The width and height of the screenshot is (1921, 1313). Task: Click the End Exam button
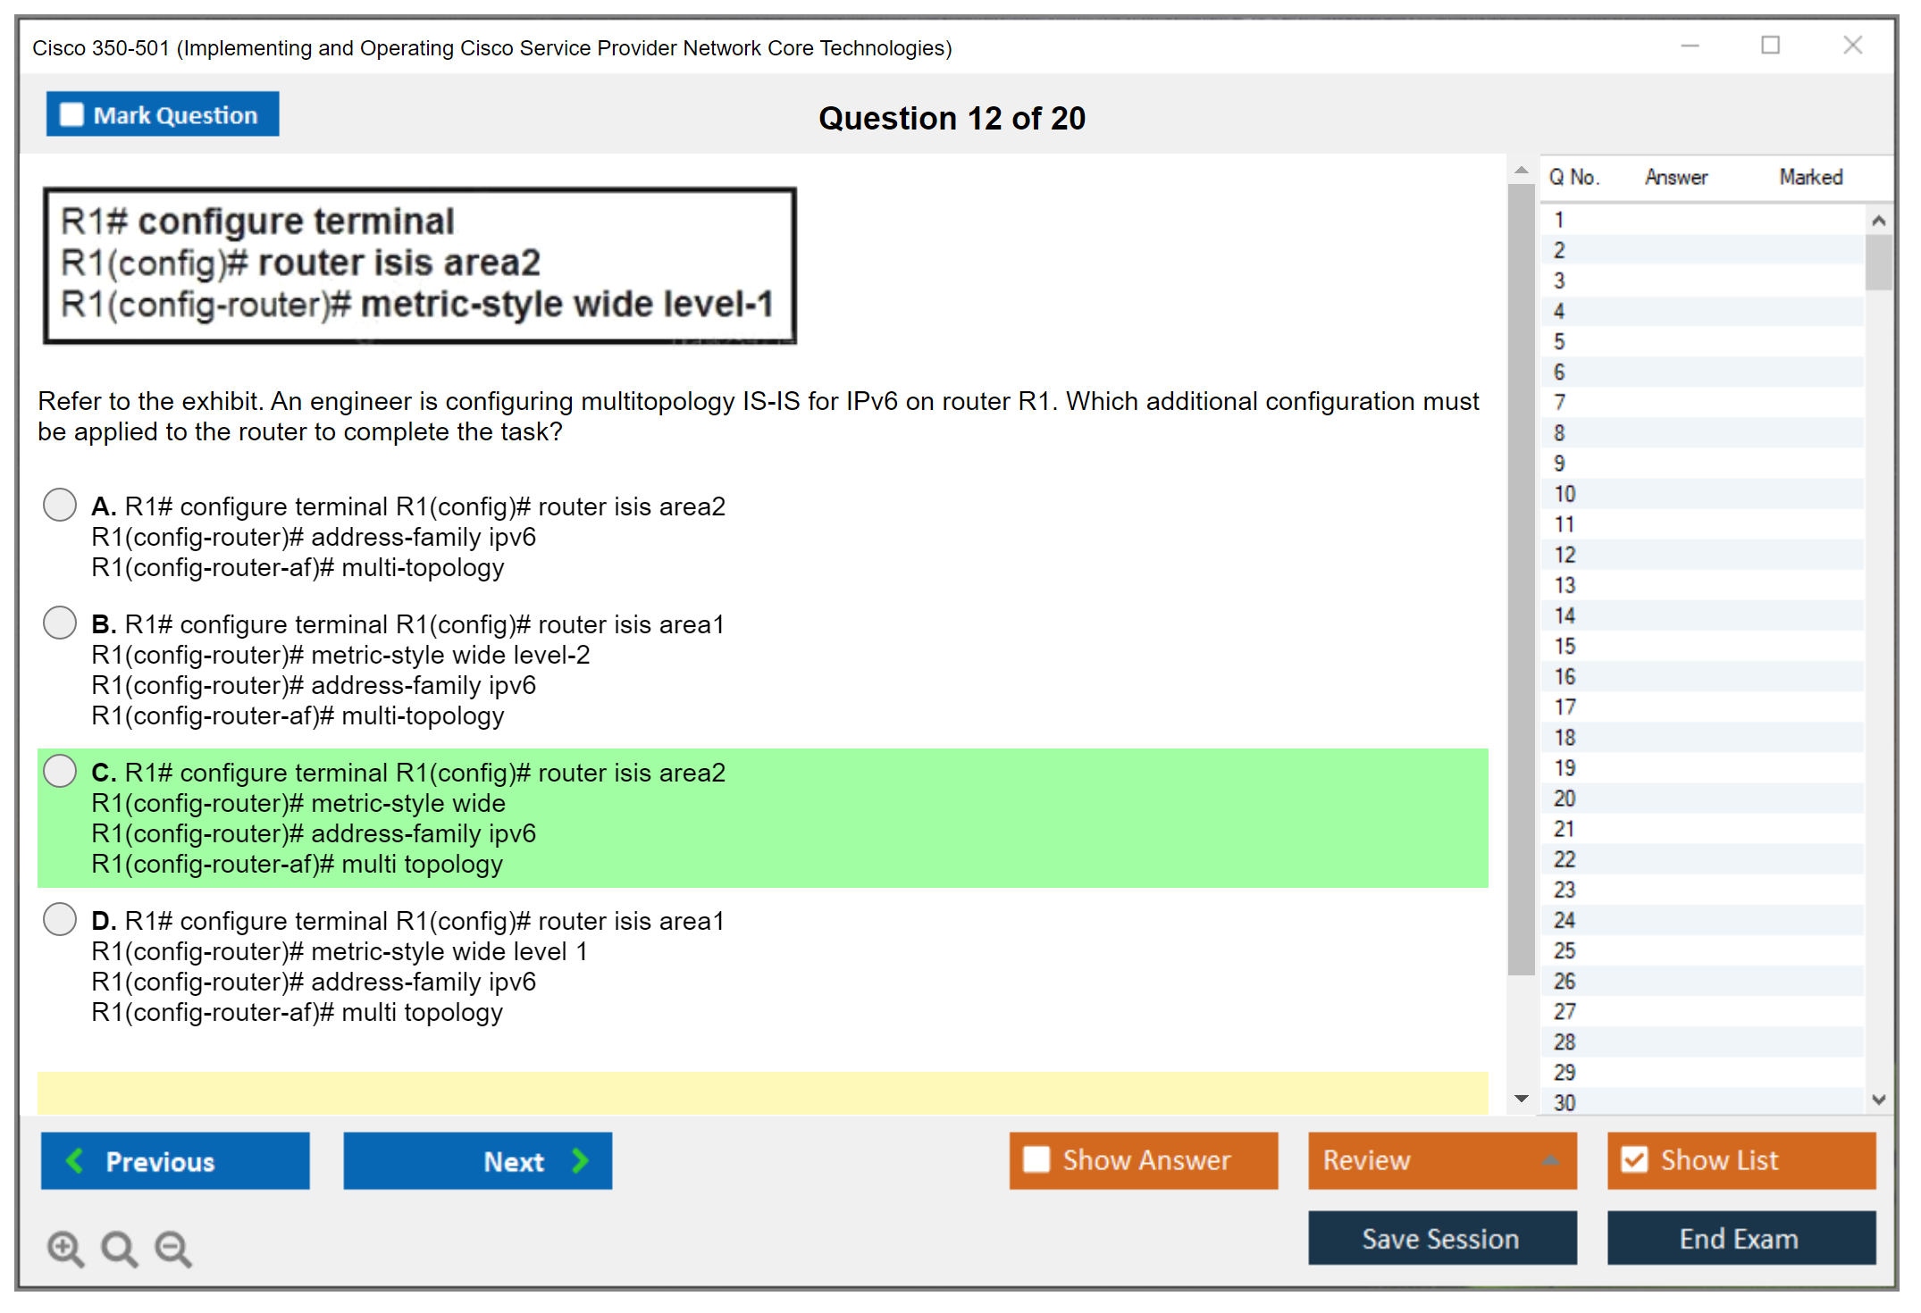coord(1740,1238)
